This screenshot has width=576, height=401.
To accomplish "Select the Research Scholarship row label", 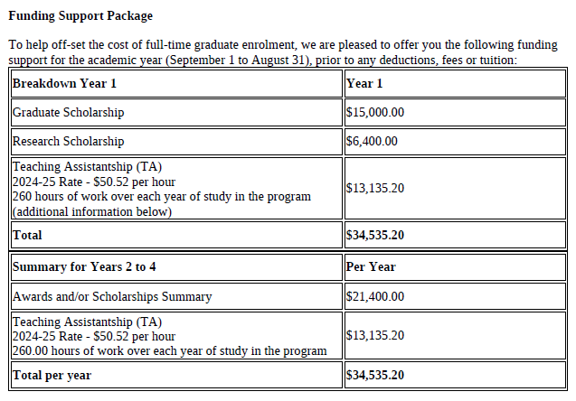I will coord(68,141).
